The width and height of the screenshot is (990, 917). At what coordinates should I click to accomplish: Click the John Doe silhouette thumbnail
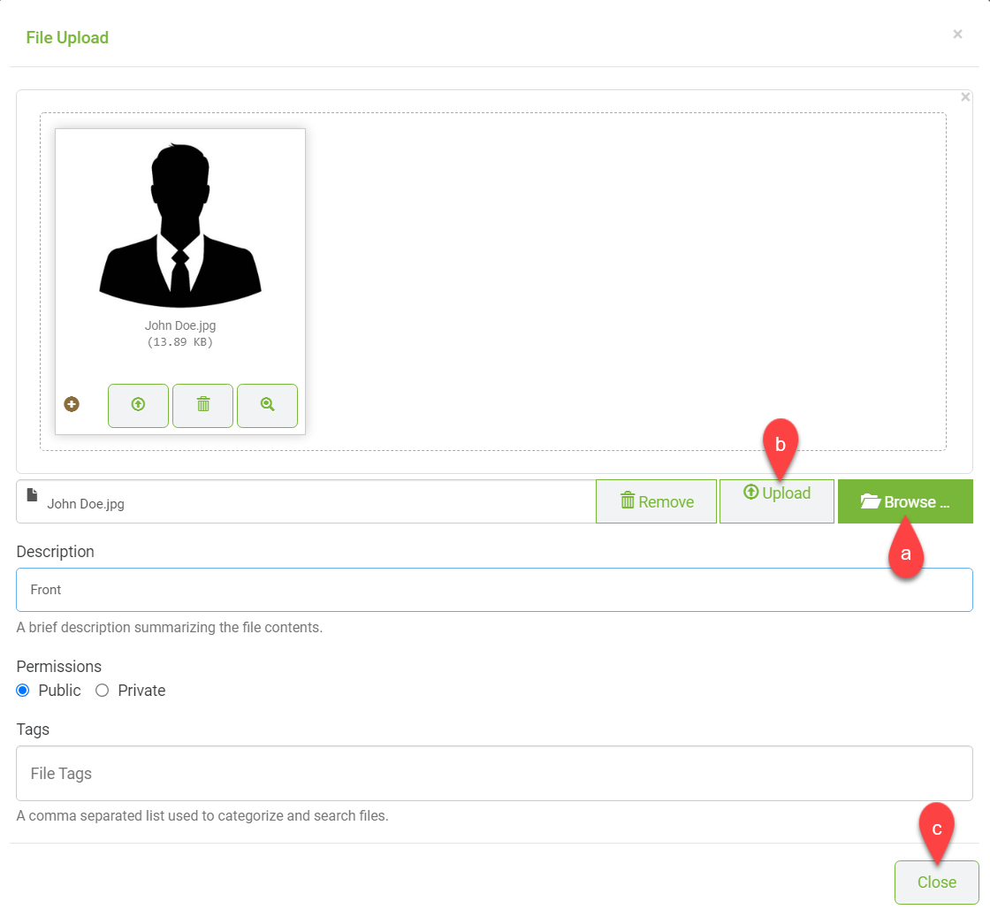click(180, 225)
